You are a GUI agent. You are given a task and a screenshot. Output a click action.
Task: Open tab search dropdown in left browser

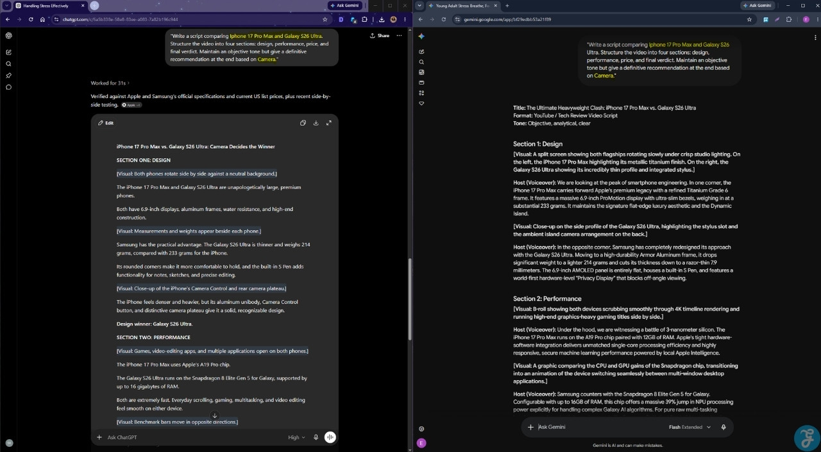pyautogui.click(x=6, y=6)
